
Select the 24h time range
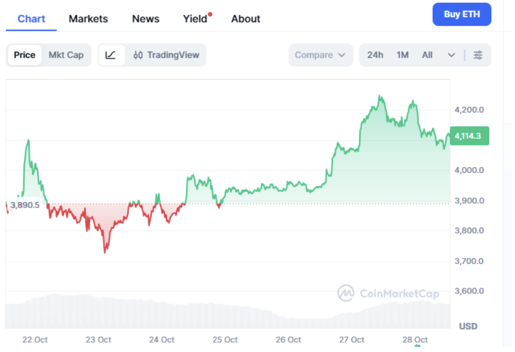click(375, 55)
